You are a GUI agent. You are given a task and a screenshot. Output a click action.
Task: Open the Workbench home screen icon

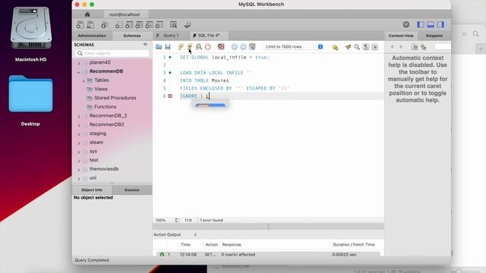[x=87, y=14]
